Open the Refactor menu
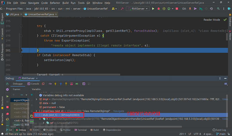This screenshot has height=136, width=232. tap(55, 3)
